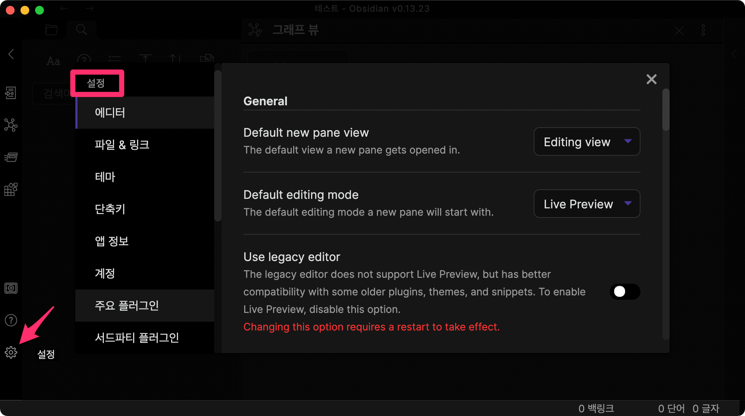Open graph view from left ribbon
745x416 pixels.
[x=11, y=125]
